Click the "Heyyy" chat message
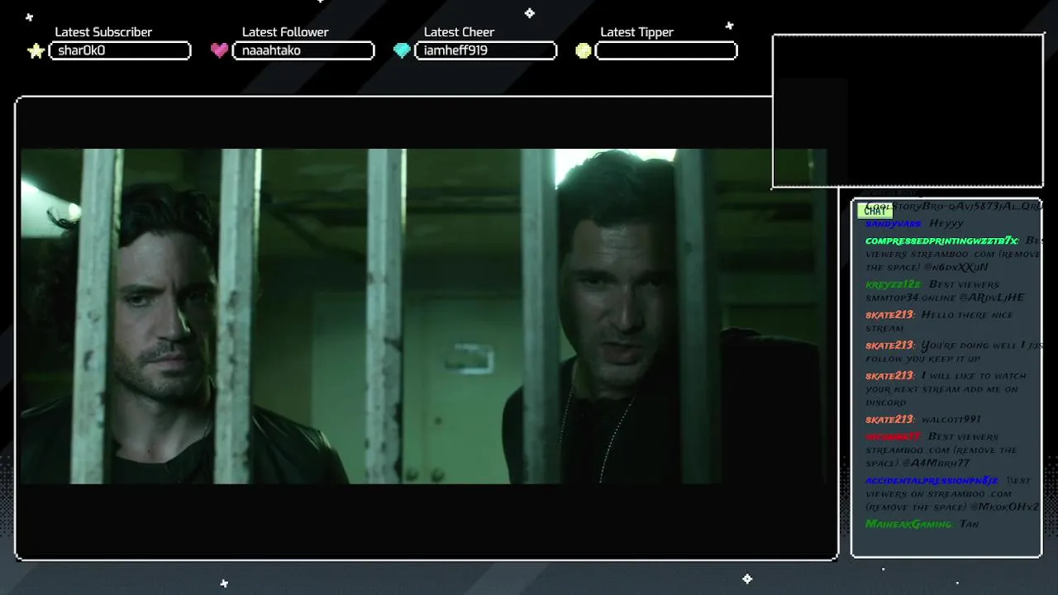 pyautogui.click(x=946, y=224)
